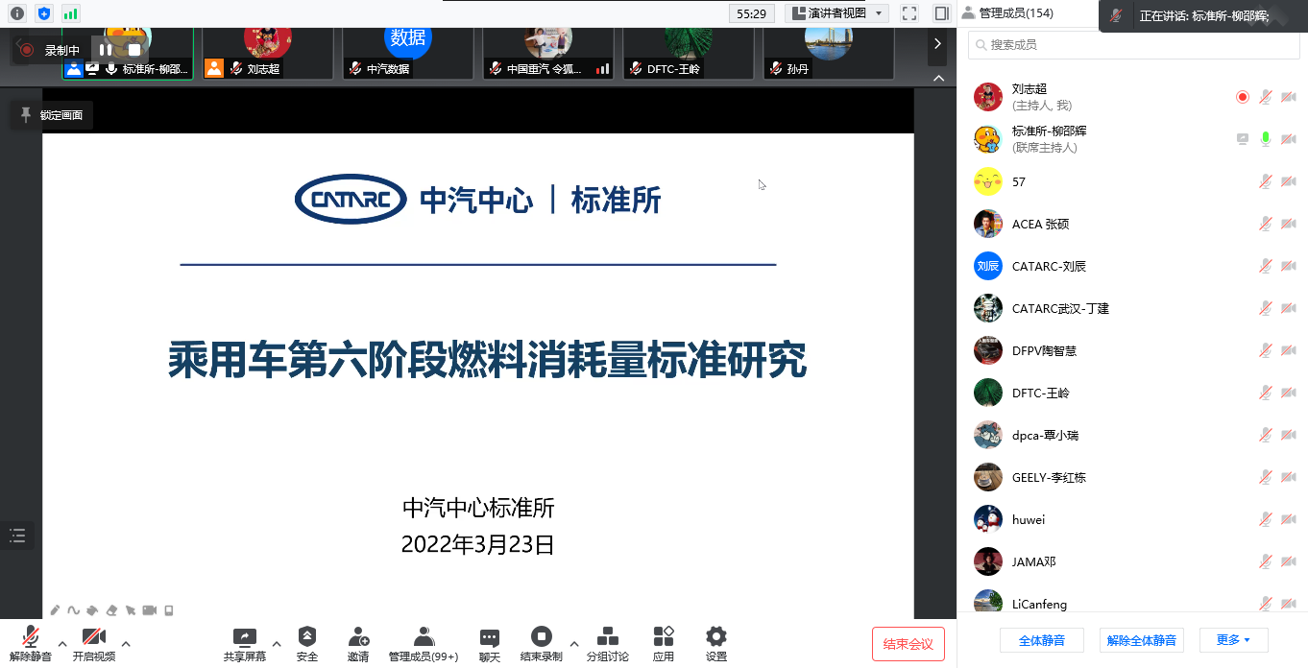Start your video via 开启视频

[93, 643]
